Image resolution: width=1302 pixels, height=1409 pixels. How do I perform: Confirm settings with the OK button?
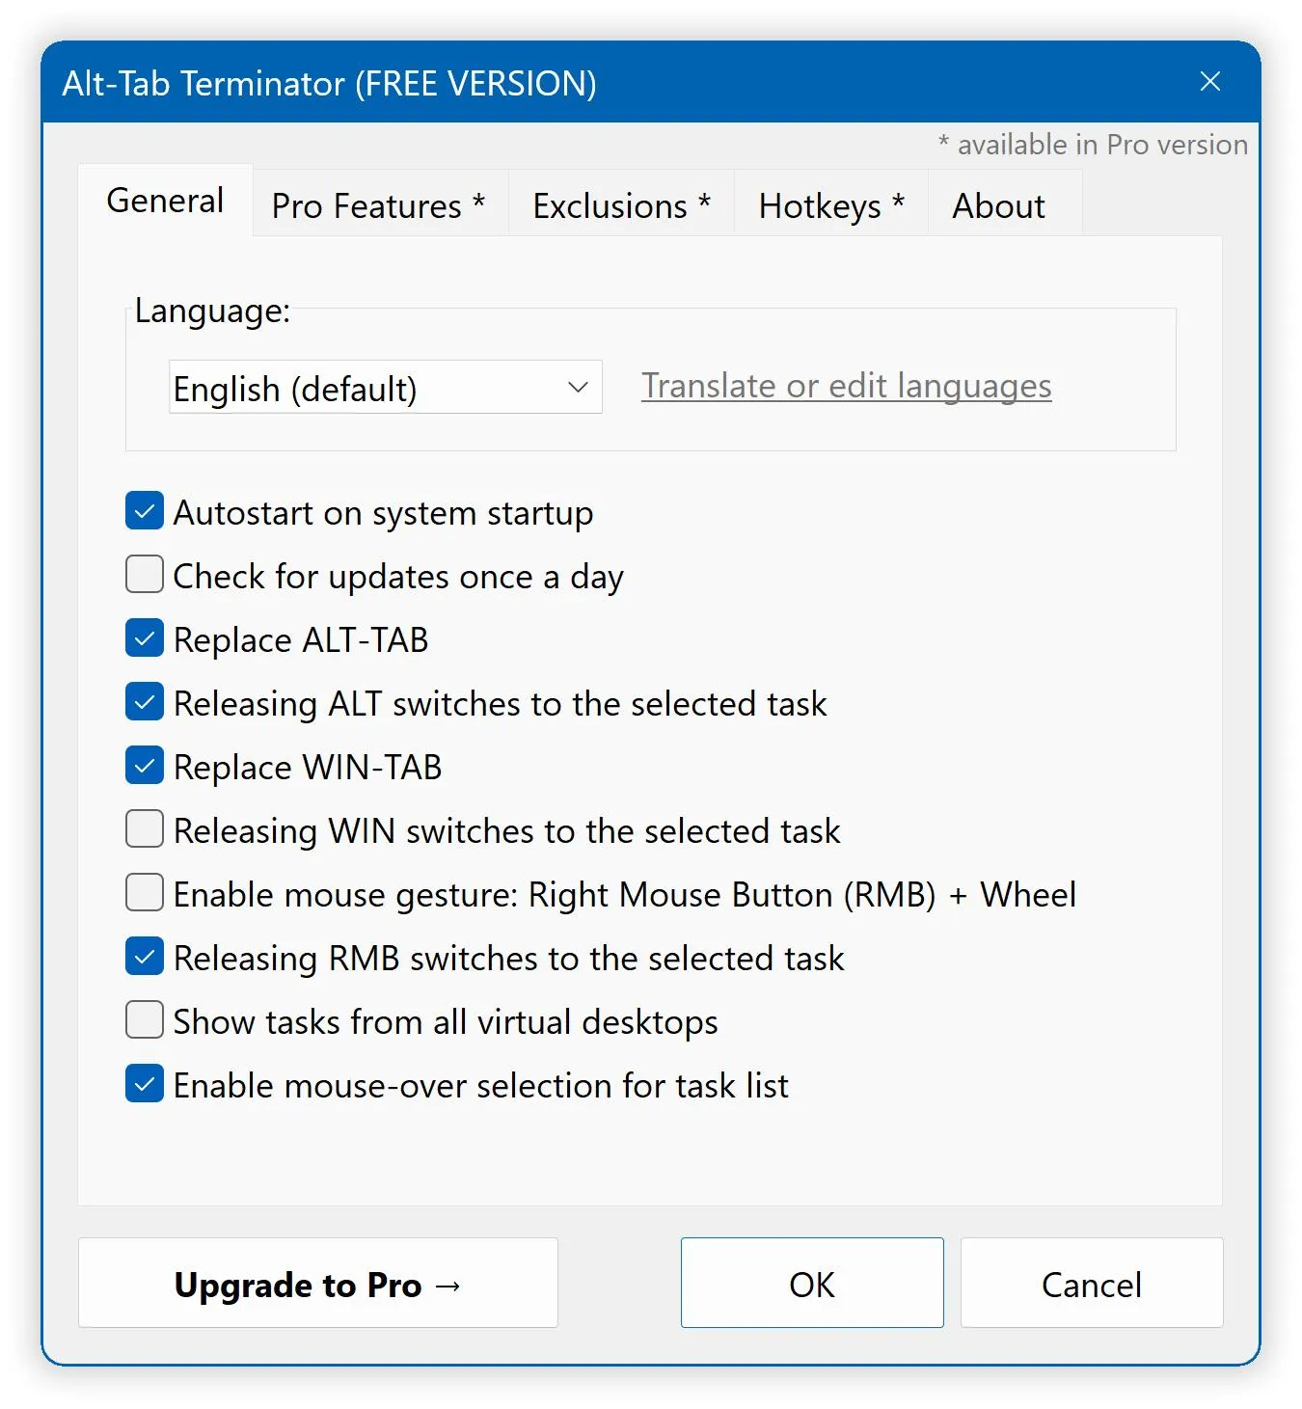pos(812,1284)
